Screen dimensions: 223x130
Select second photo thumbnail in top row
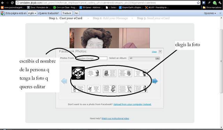click(x=94, y=73)
